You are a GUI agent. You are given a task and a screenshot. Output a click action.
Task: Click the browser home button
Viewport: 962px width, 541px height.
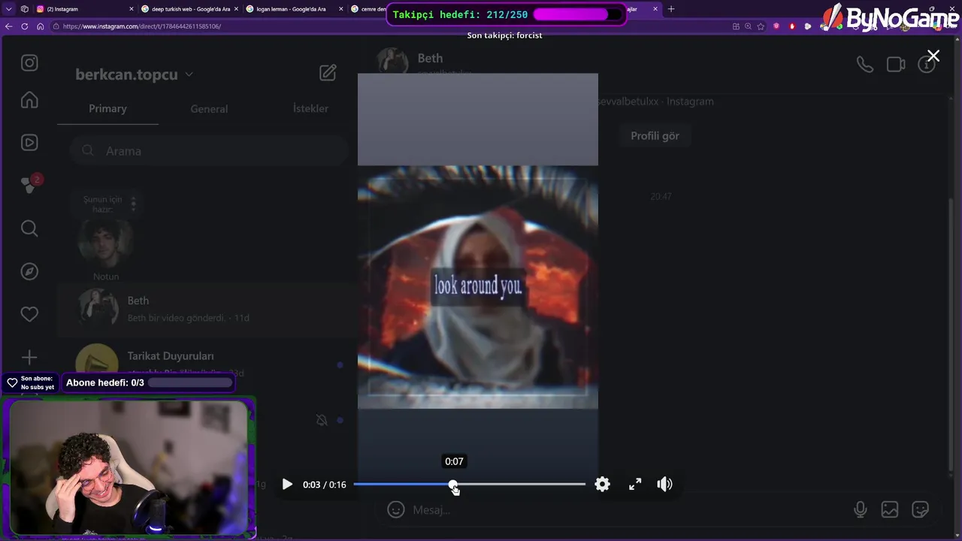pos(41,26)
